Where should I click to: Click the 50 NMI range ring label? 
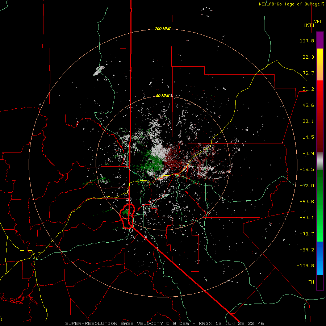(x=163, y=96)
